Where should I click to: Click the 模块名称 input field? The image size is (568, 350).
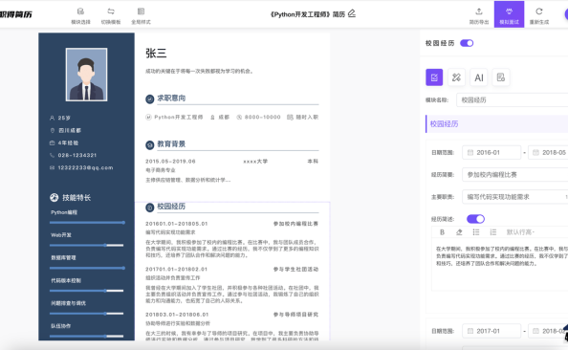[513, 100]
